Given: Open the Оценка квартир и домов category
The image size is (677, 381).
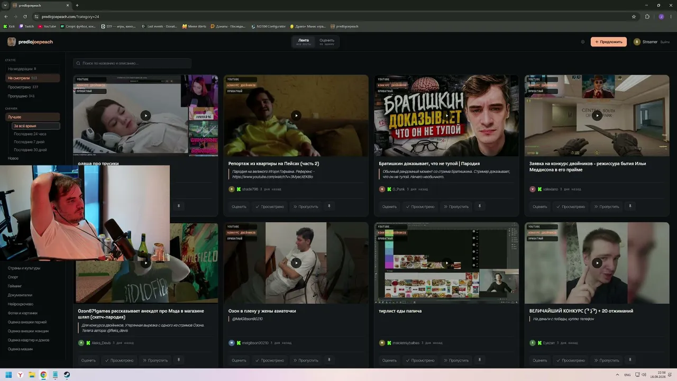Looking at the screenshot, I should pyautogui.click(x=29, y=340).
